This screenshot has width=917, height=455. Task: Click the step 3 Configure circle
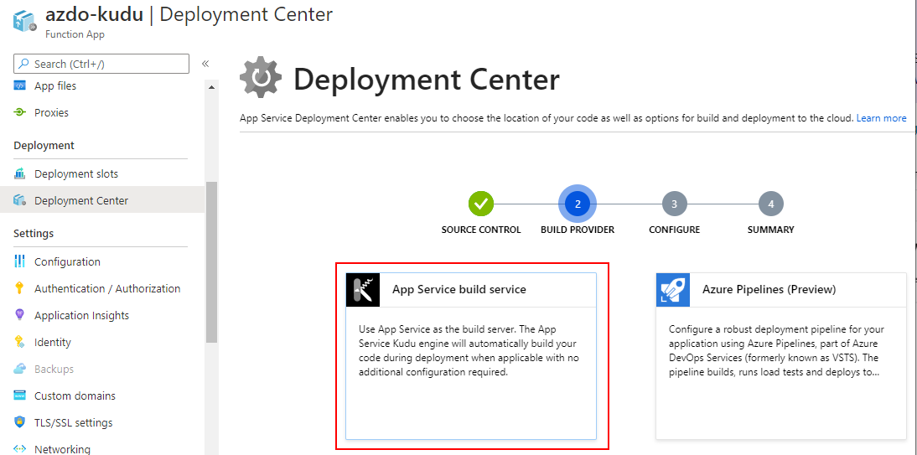pyautogui.click(x=674, y=204)
